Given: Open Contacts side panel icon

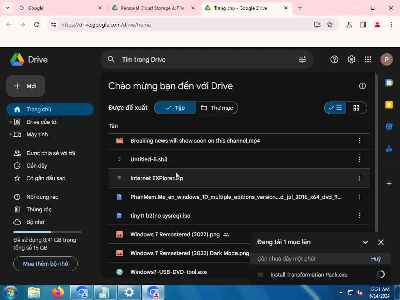Looking at the screenshot, I should click(389, 148).
